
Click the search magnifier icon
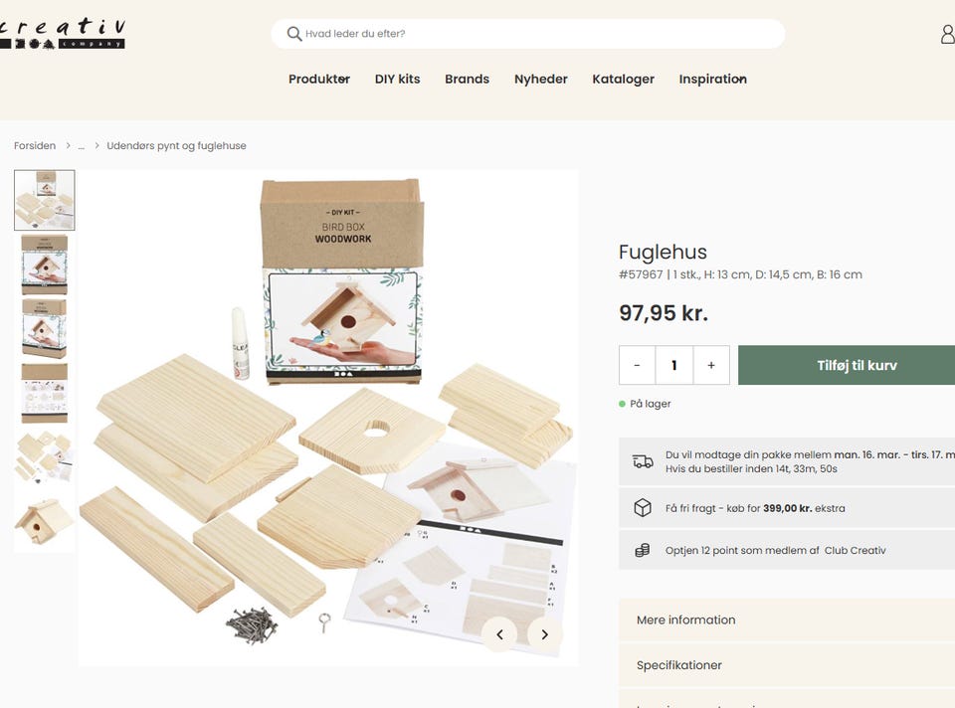click(x=294, y=34)
